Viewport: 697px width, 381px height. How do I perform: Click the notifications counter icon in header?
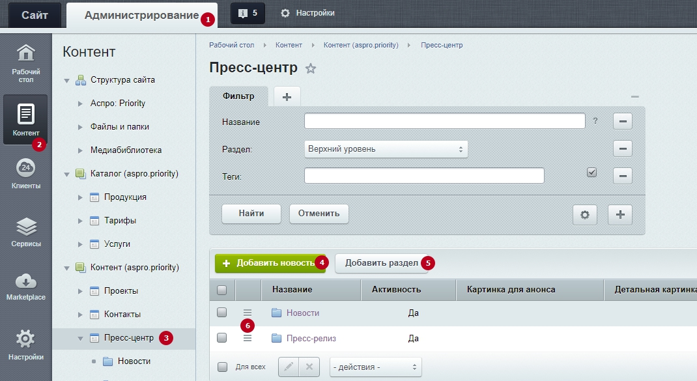[248, 13]
